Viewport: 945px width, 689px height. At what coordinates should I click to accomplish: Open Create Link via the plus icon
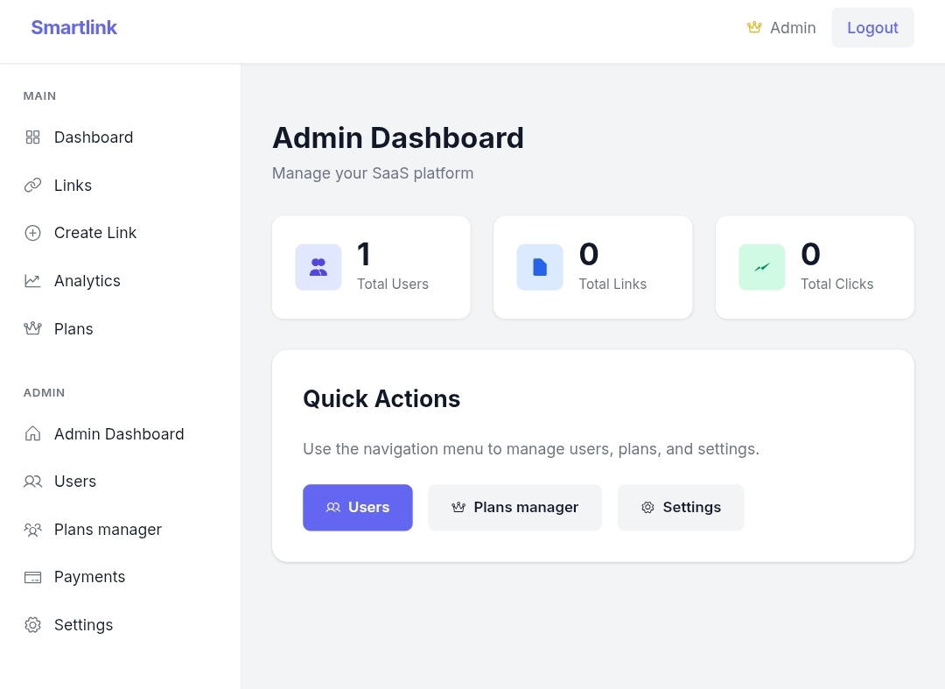(32, 233)
